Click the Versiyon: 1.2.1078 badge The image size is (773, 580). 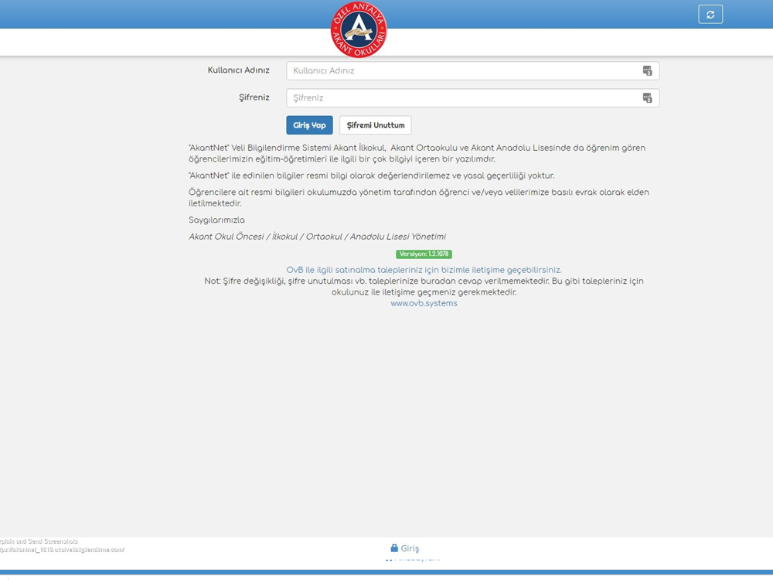(424, 254)
